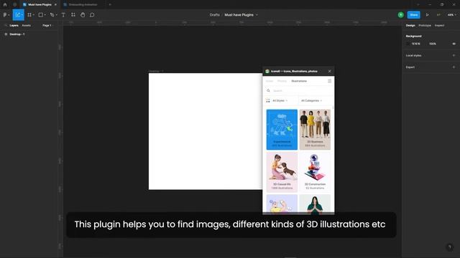Click the blue Share button

tap(414, 14)
